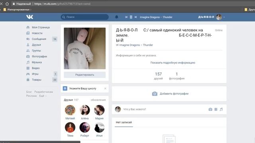Screen dimensions: 255x143
Task: Click Укажите Вашу школу prompt
Action: coord(82,89)
